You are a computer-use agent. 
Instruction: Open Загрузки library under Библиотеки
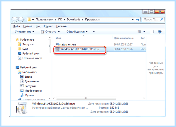tap(30, 86)
